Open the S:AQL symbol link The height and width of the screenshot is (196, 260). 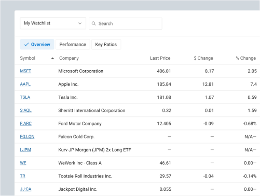[25, 110]
